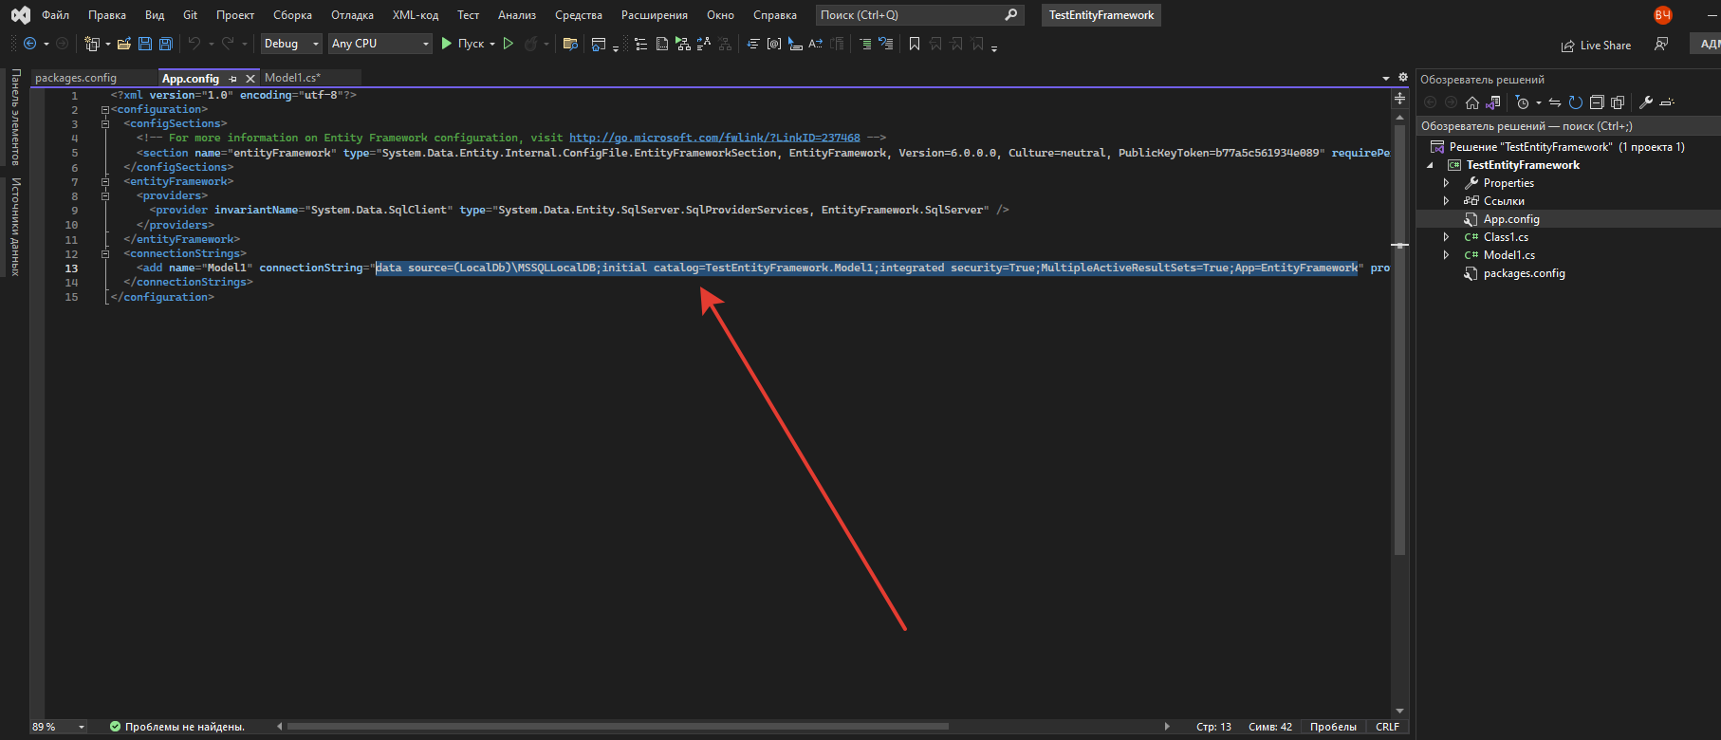The width and height of the screenshot is (1721, 740).
Task: Click the blue refresh icon in Solution Explorer
Action: 1576,102
